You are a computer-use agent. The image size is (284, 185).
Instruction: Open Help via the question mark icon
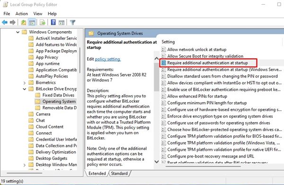click(x=53, y=22)
